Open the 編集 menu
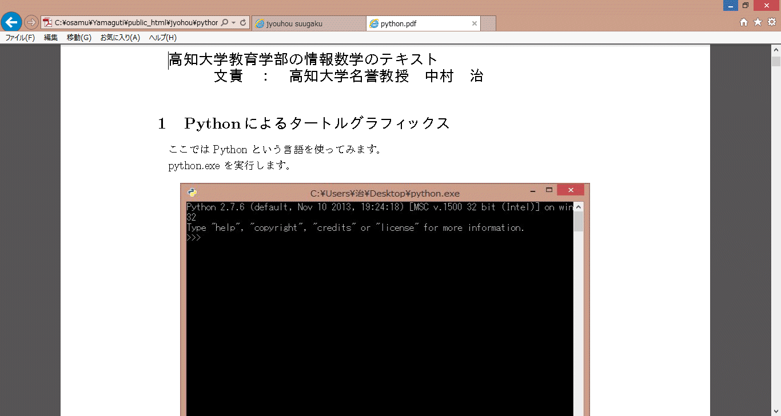The width and height of the screenshot is (781, 416). 51,38
